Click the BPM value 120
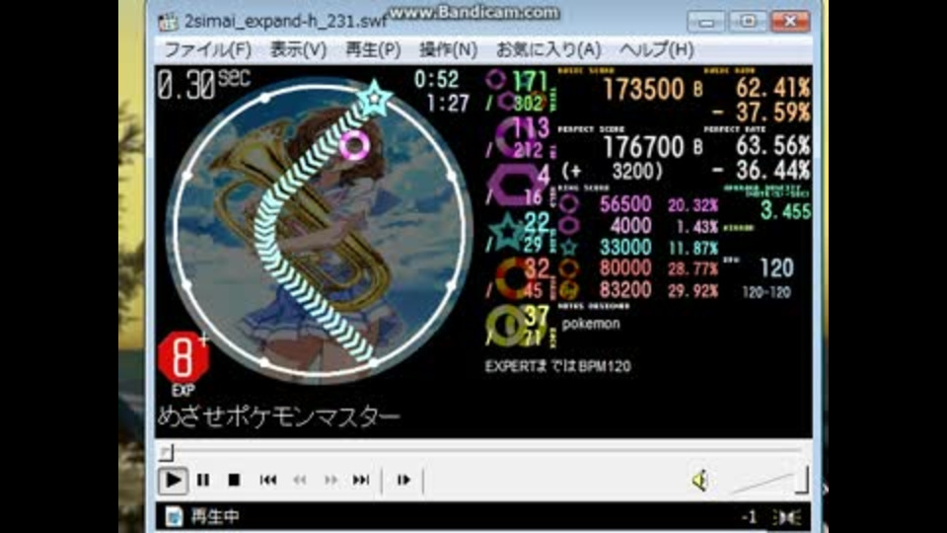Screen dimensions: 947x533 point(776,267)
